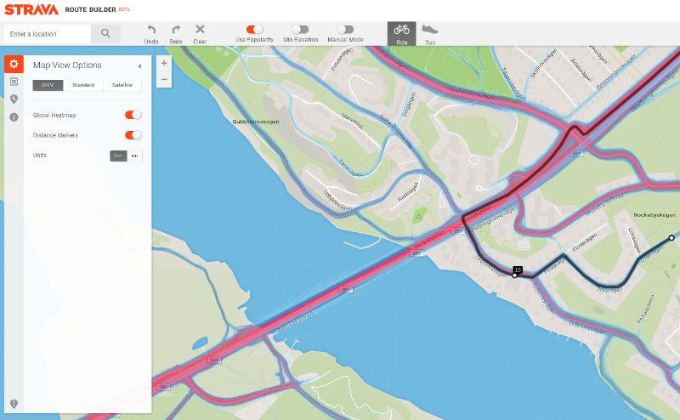Screen dimensions: 680x420
Task: Click the Redo arrow icon
Action: (x=176, y=30)
